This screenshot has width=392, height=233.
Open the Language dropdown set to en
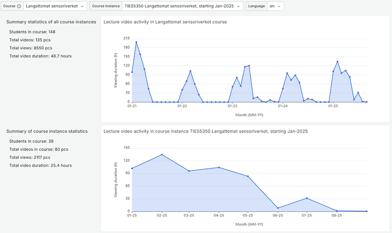coord(275,6)
